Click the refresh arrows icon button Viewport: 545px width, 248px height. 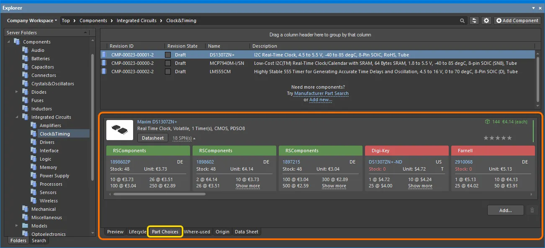[474, 20]
